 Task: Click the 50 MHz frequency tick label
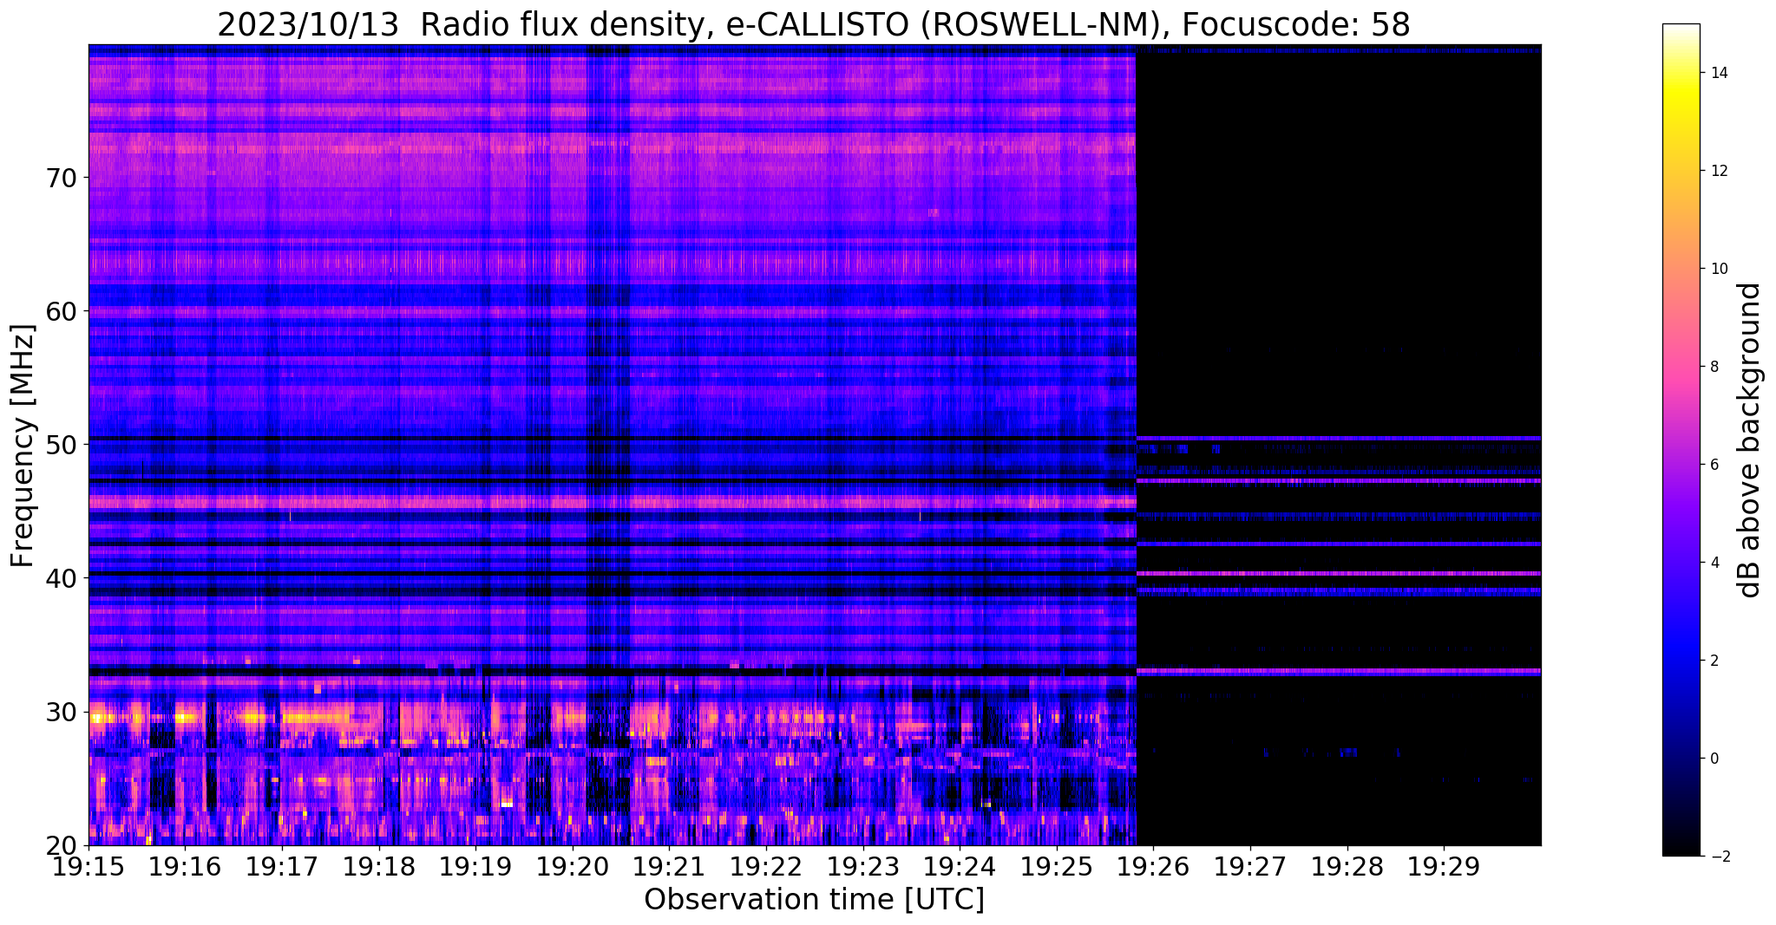point(62,445)
